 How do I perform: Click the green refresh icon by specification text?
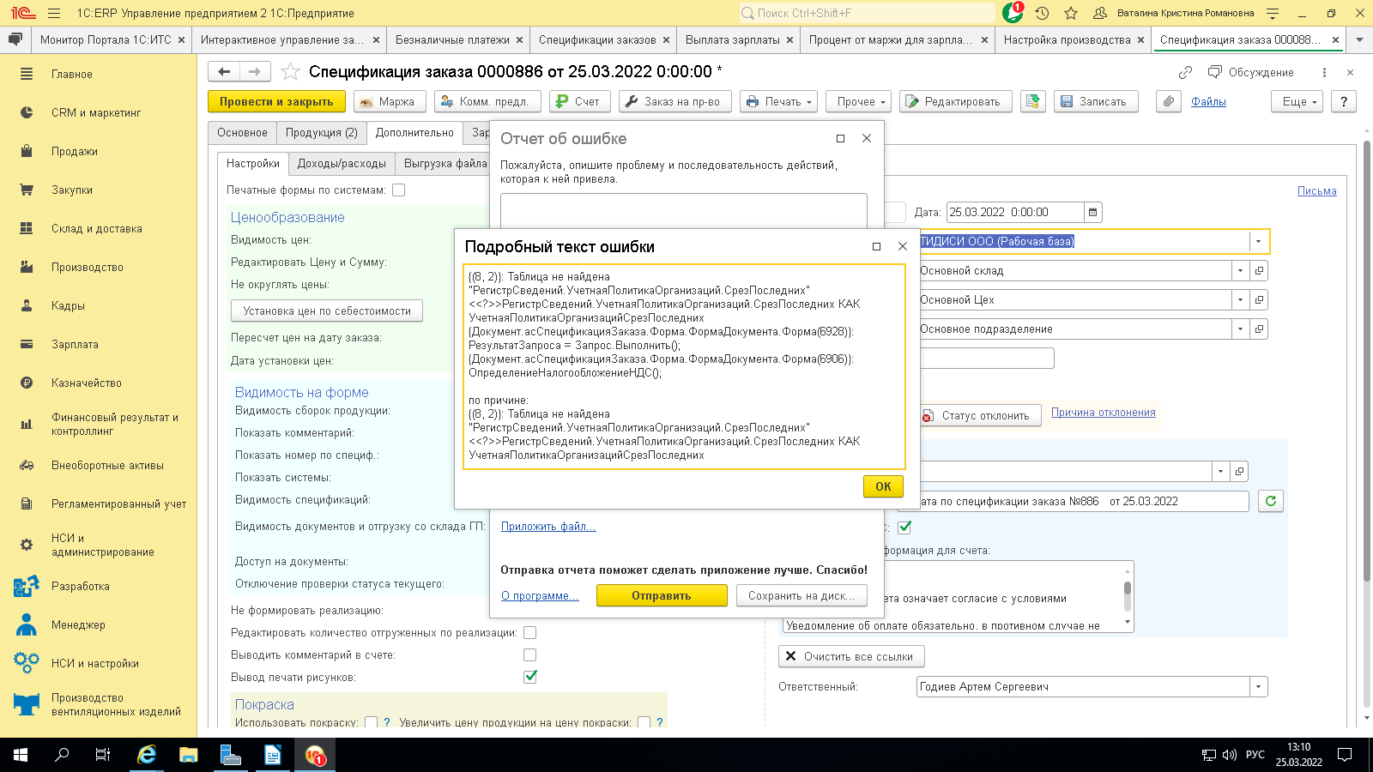click(x=1271, y=501)
